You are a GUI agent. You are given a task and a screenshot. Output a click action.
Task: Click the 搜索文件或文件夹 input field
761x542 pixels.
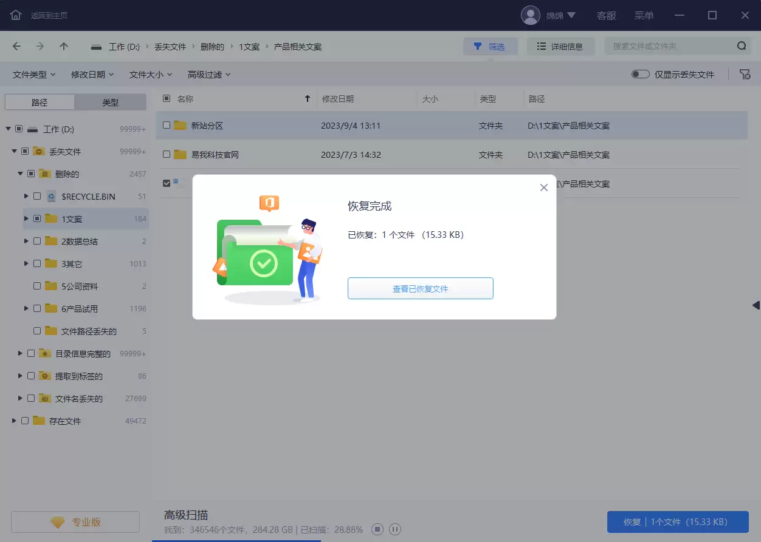pyautogui.click(x=669, y=46)
